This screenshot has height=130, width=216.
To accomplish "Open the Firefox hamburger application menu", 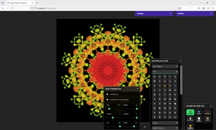I will 213,8.
